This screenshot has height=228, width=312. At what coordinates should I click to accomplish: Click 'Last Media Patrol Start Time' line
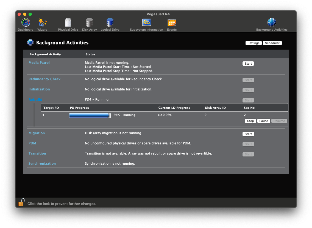click(x=118, y=67)
